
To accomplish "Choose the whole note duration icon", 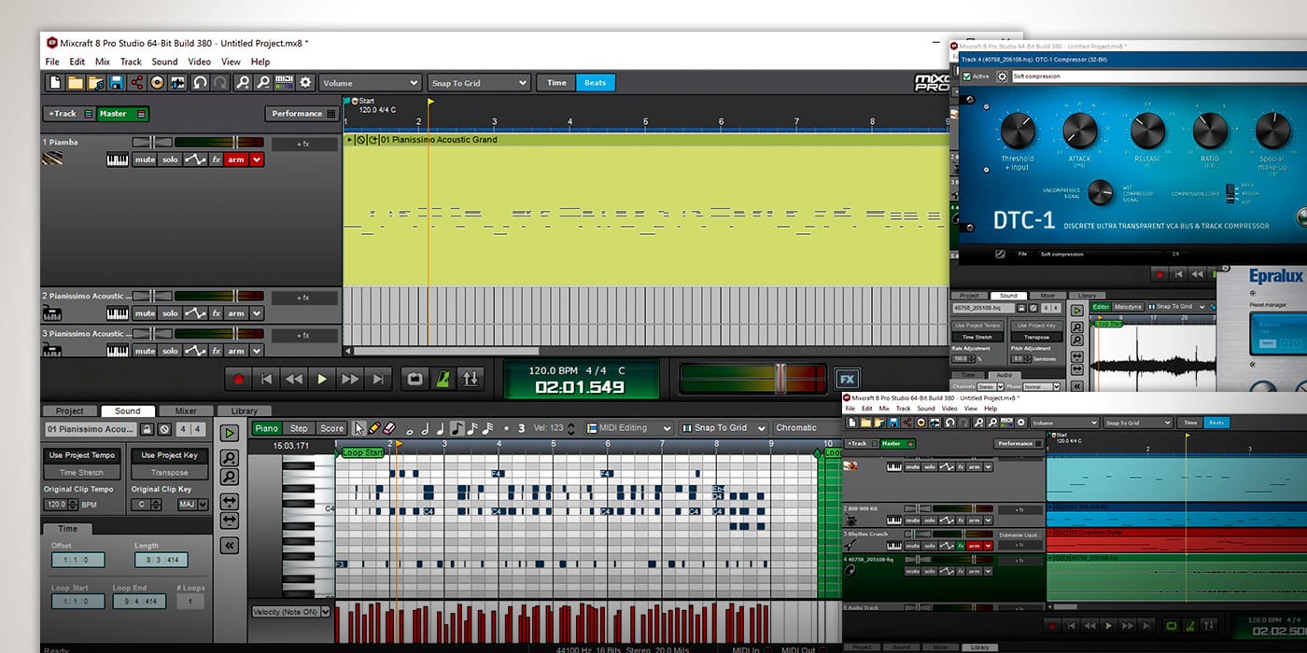I will 410,430.
